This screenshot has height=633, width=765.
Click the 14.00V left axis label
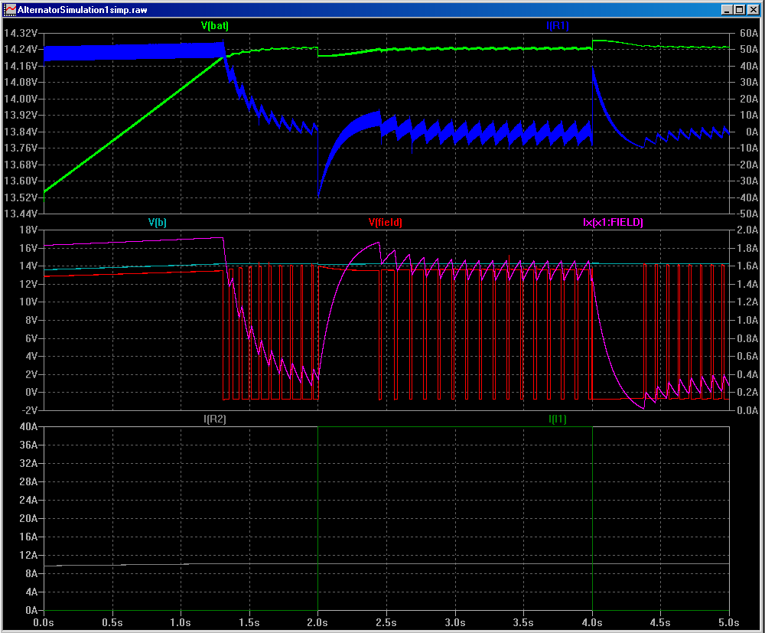(21, 99)
